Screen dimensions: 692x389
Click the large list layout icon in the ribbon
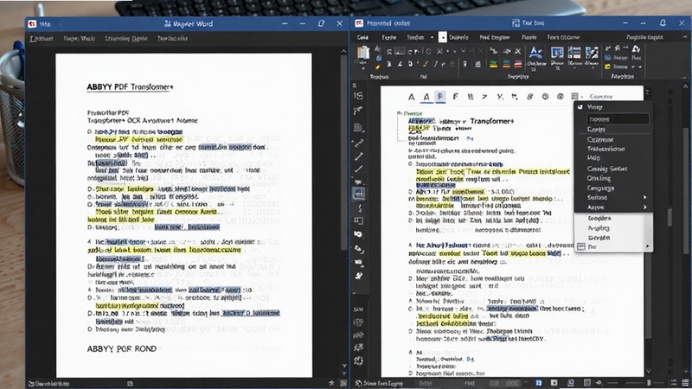tap(574, 54)
